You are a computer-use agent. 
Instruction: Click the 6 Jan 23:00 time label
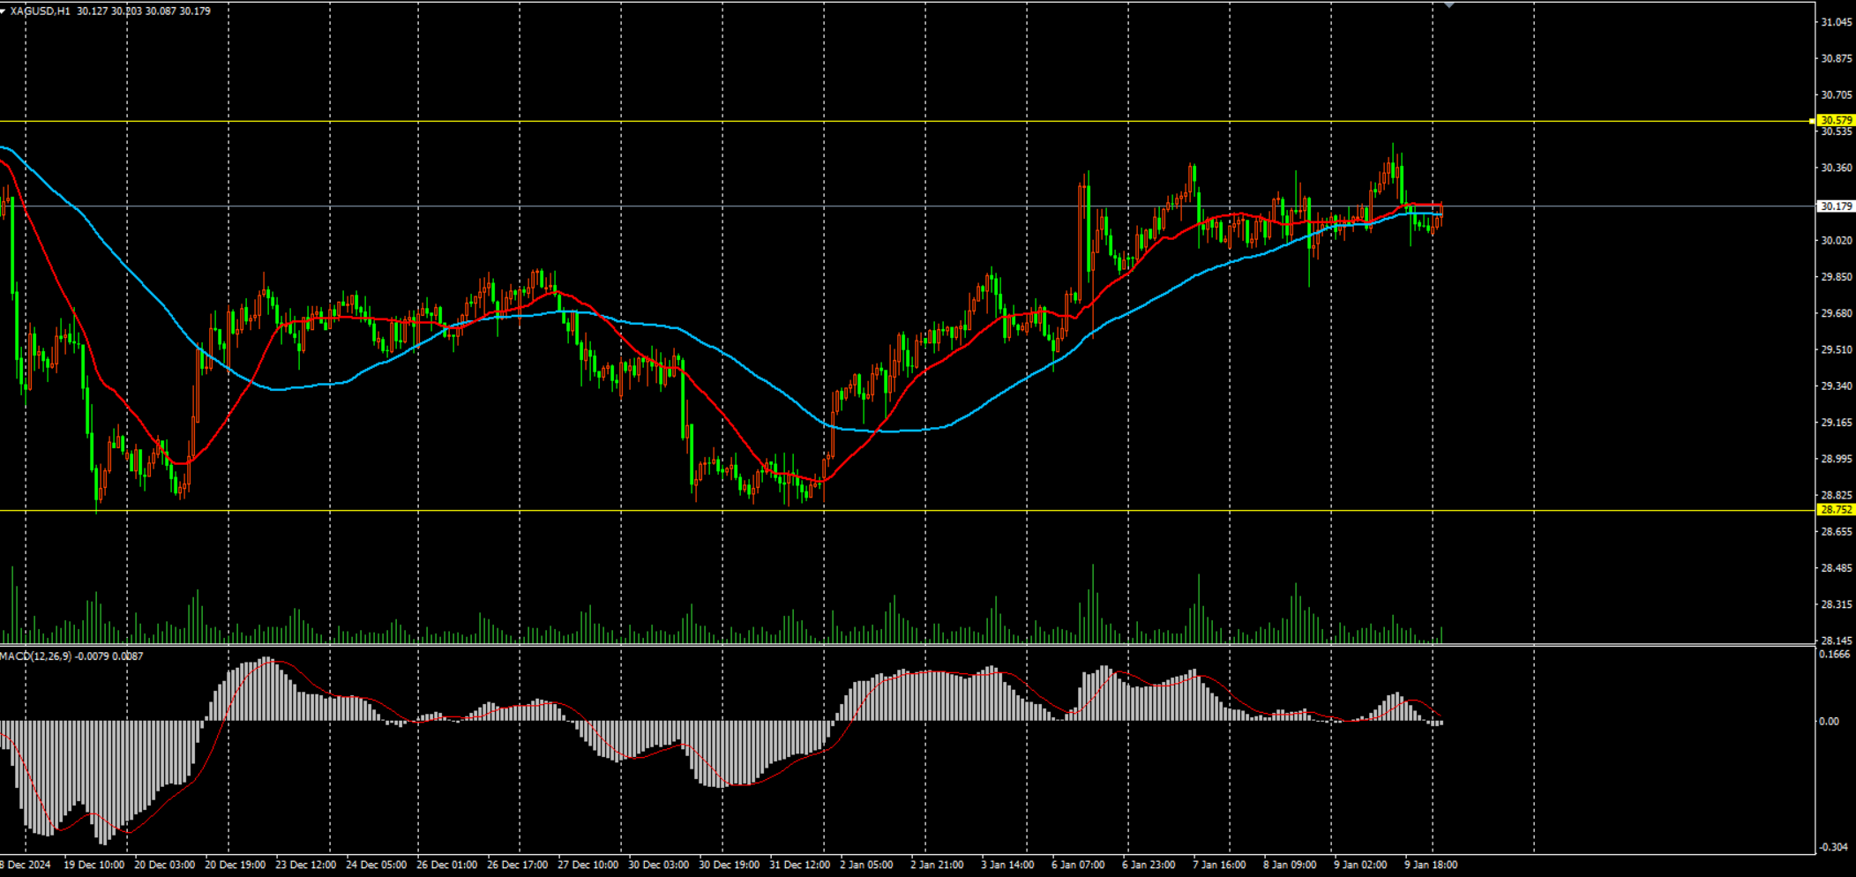(1149, 866)
